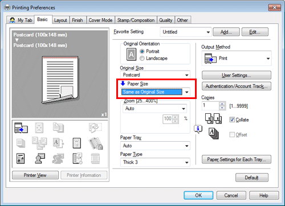285x206 pixels.
Task: Confirm with the OK button
Action: (x=198, y=195)
